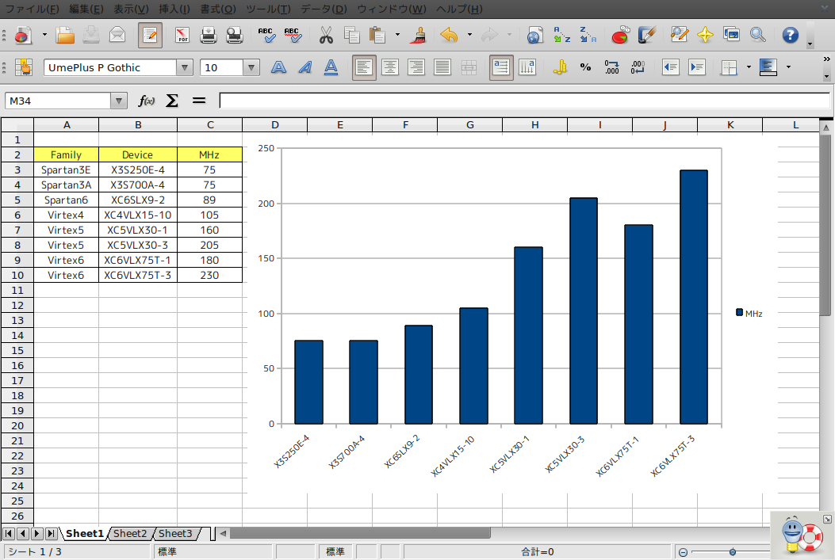Zoom out with minus button
The image size is (835, 560).
(683, 552)
